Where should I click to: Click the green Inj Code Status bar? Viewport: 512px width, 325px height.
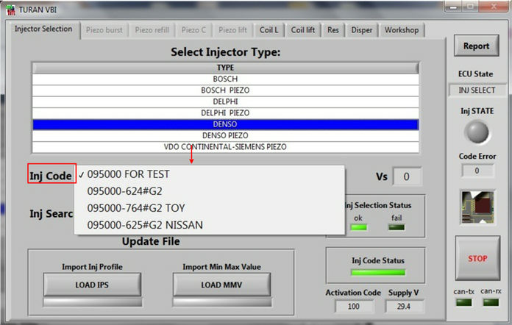click(378, 271)
